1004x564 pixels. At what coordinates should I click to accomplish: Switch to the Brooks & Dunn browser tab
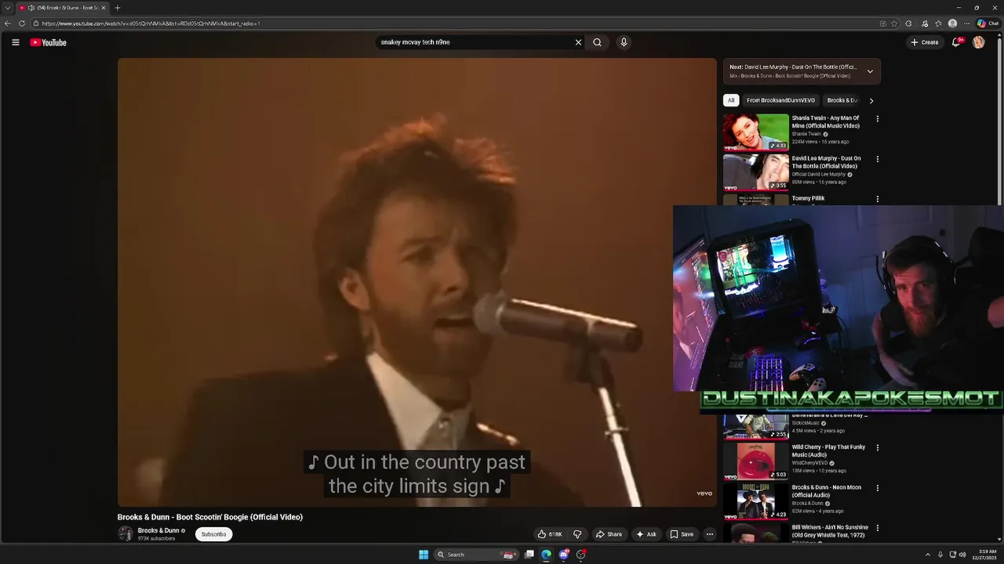tap(64, 8)
